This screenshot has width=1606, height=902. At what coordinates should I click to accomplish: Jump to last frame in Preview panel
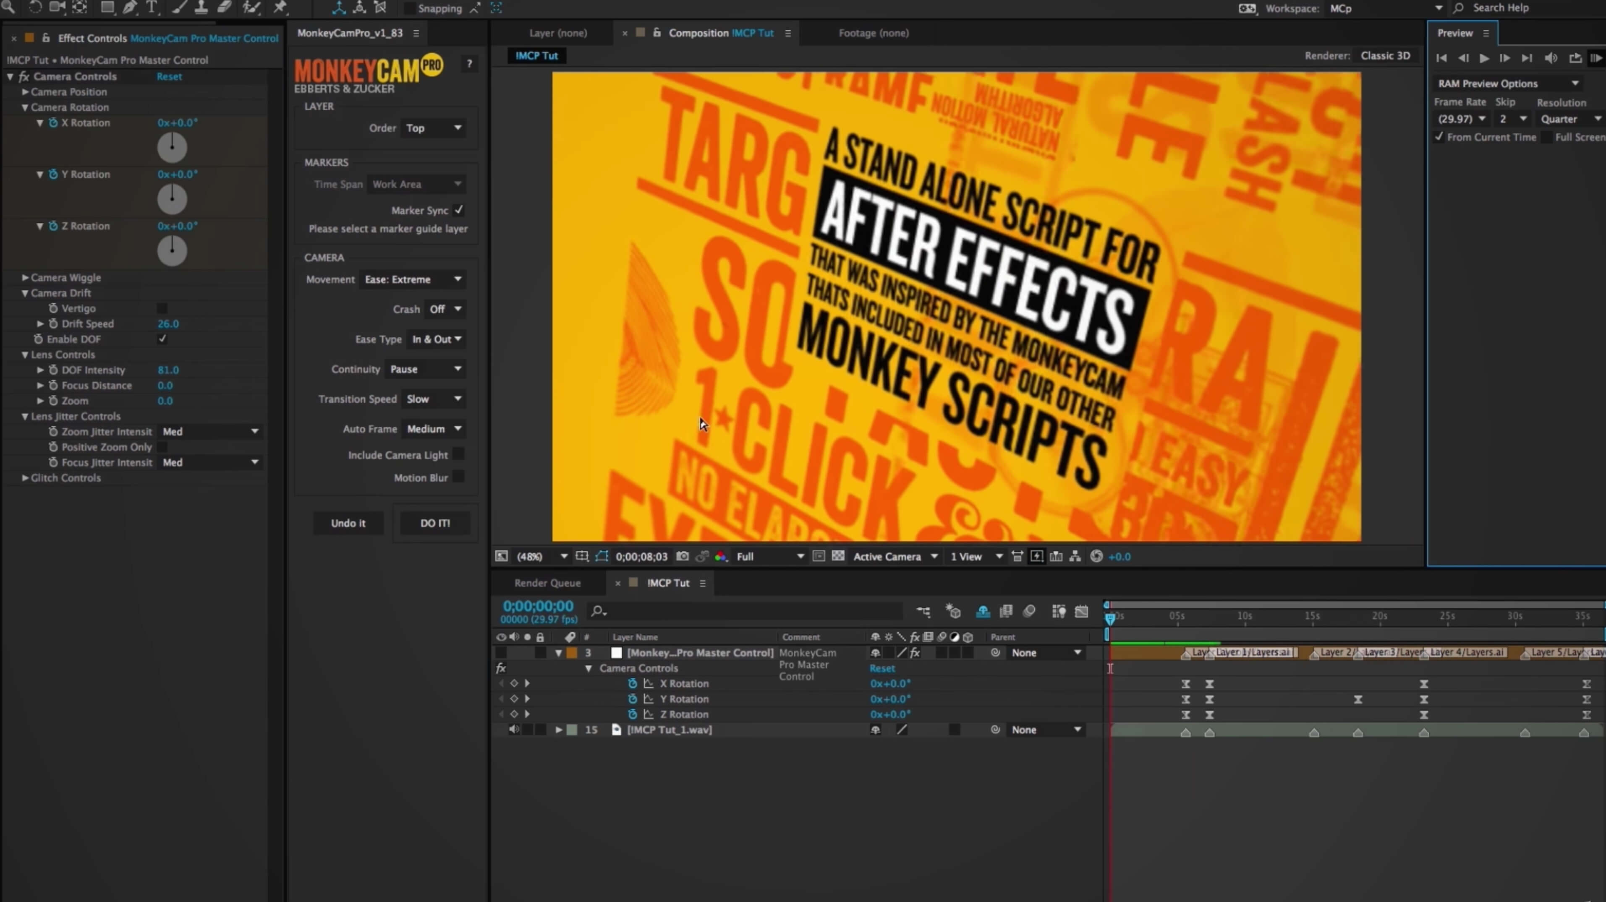click(x=1527, y=58)
